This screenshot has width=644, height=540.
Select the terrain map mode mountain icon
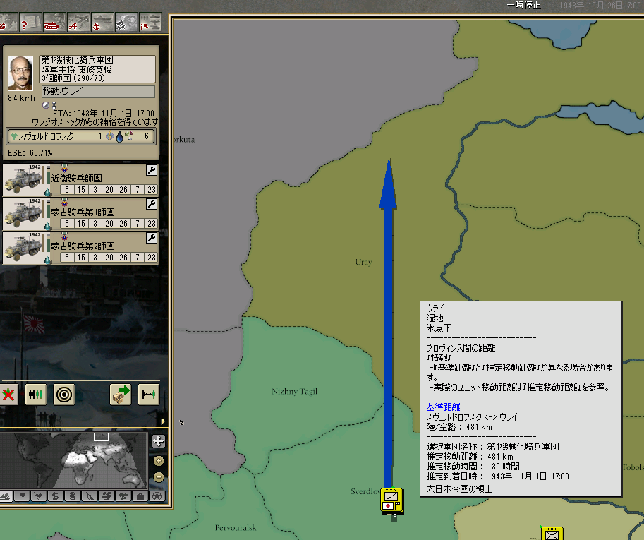click(6, 496)
